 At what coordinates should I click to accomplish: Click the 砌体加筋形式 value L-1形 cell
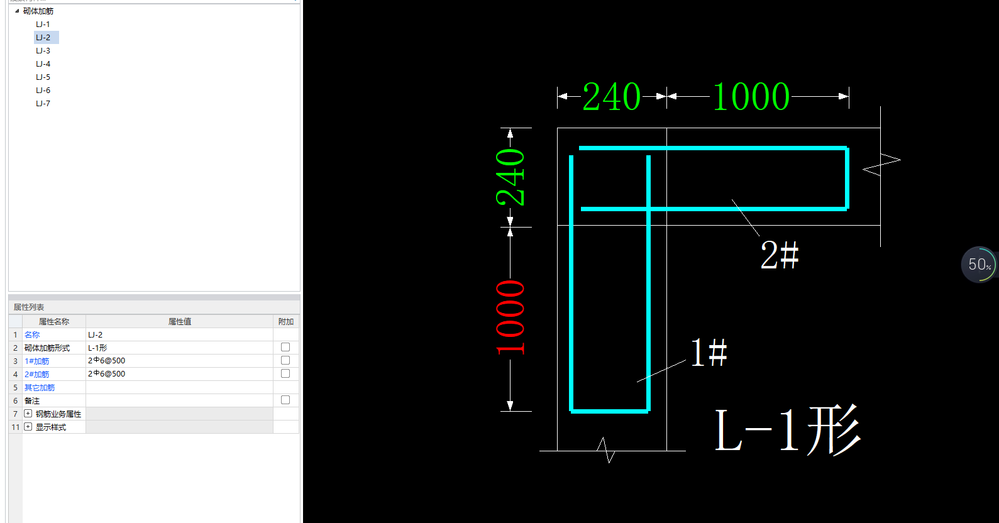(x=179, y=348)
